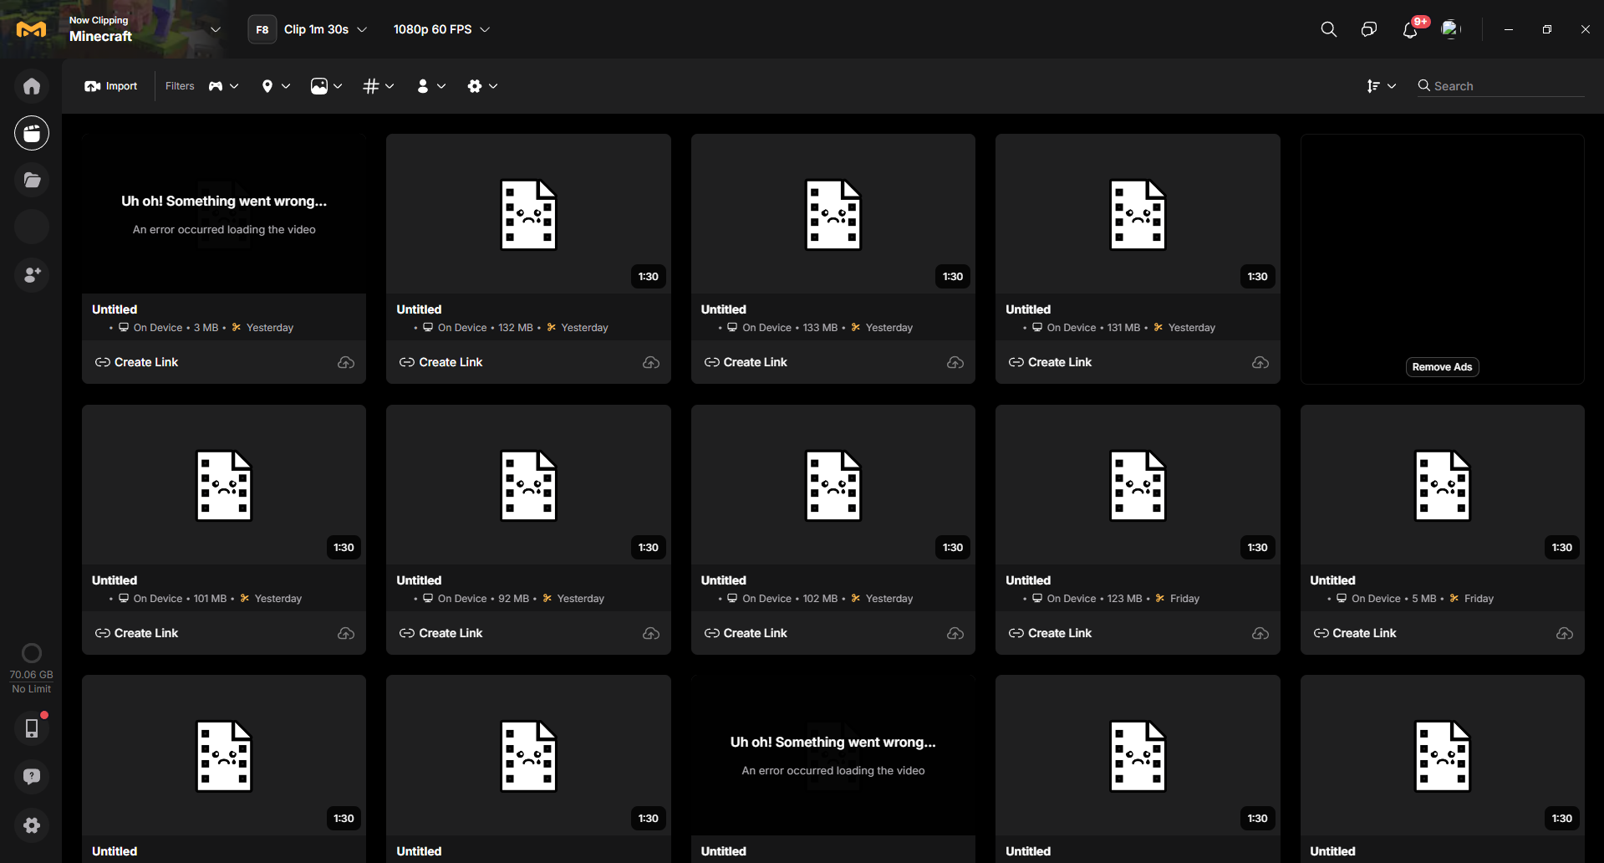This screenshot has height=863, width=1604.
Task: Open the user profile avatar
Action: tap(1450, 29)
